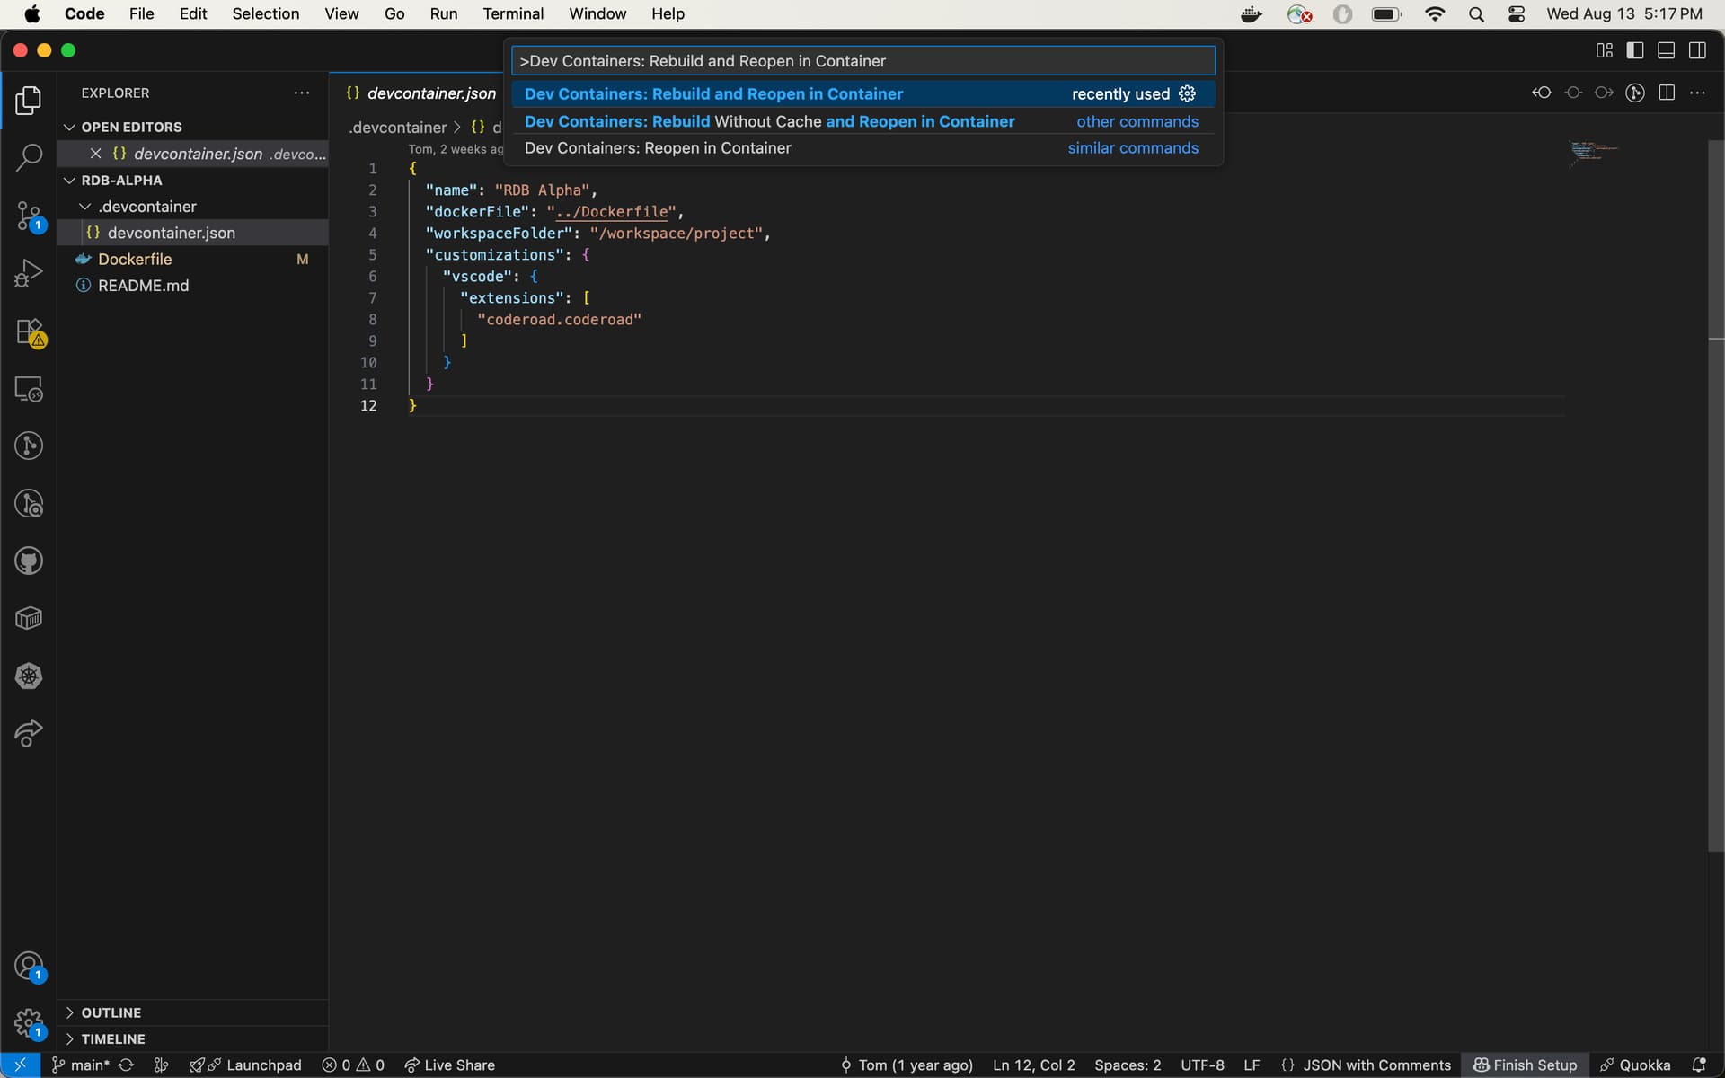Open the Source Control view
The image size is (1725, 1078).
pos(29,216)
